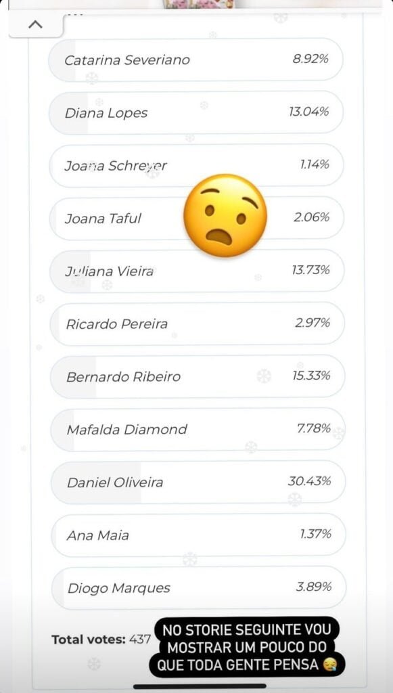The height and width of the screenshot is (693, 393).
Task: Choose Bernardo Ribeiro poll bar
Action: pos(198,376)
